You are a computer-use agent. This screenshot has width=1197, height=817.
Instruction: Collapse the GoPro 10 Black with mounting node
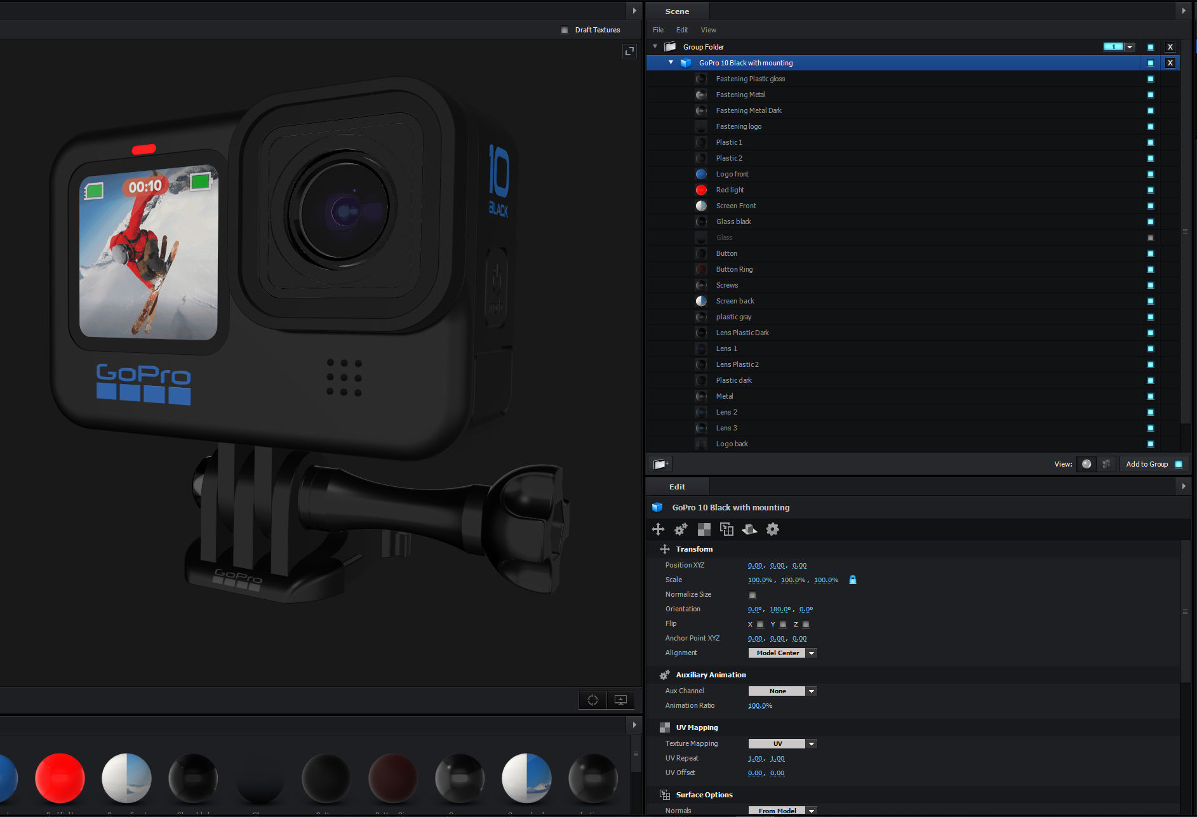pos(671,62)
